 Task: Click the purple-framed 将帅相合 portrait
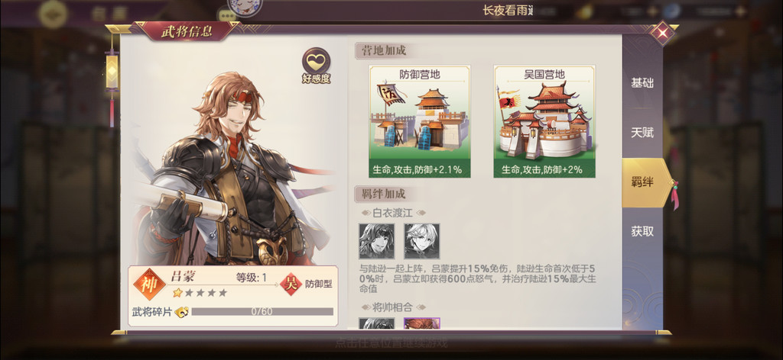(422, 323)
